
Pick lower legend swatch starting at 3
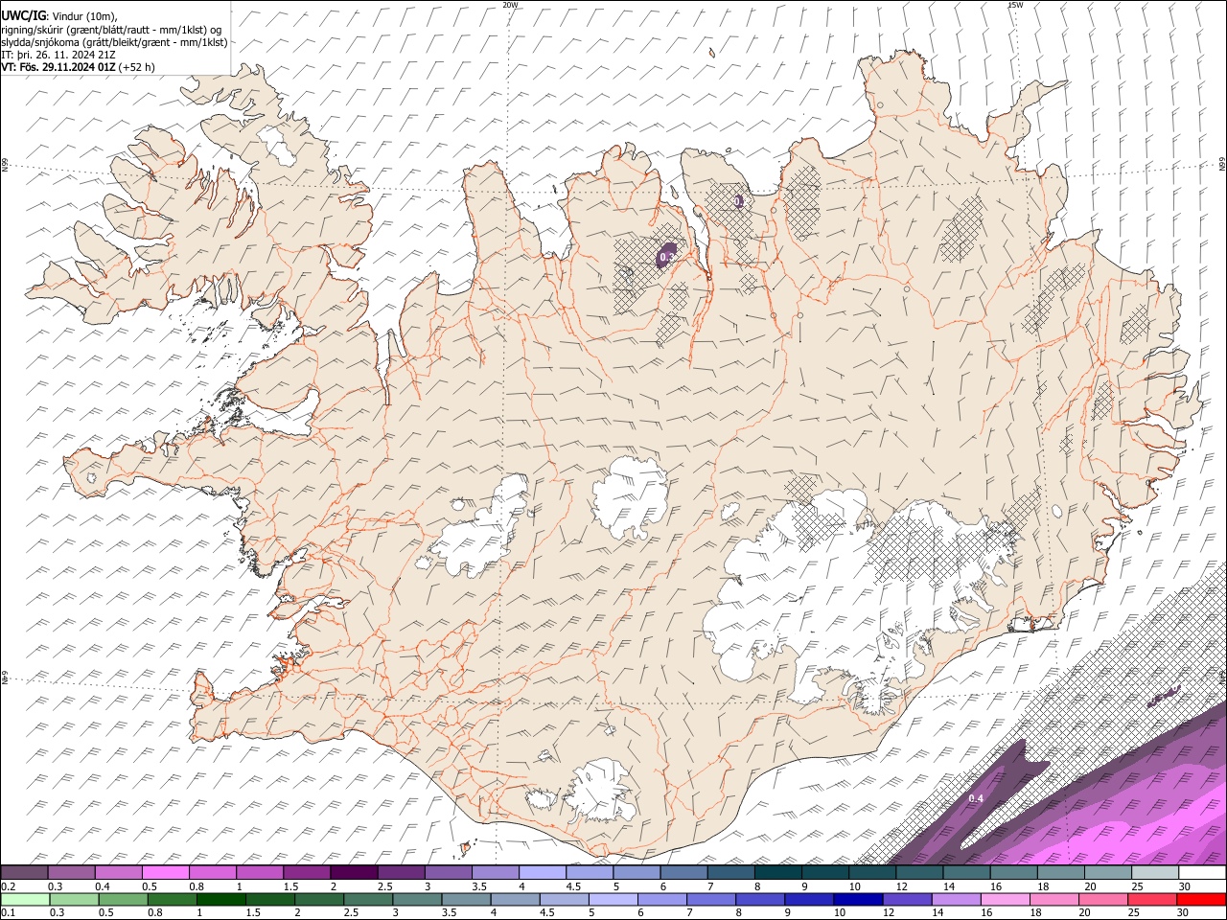417,899
